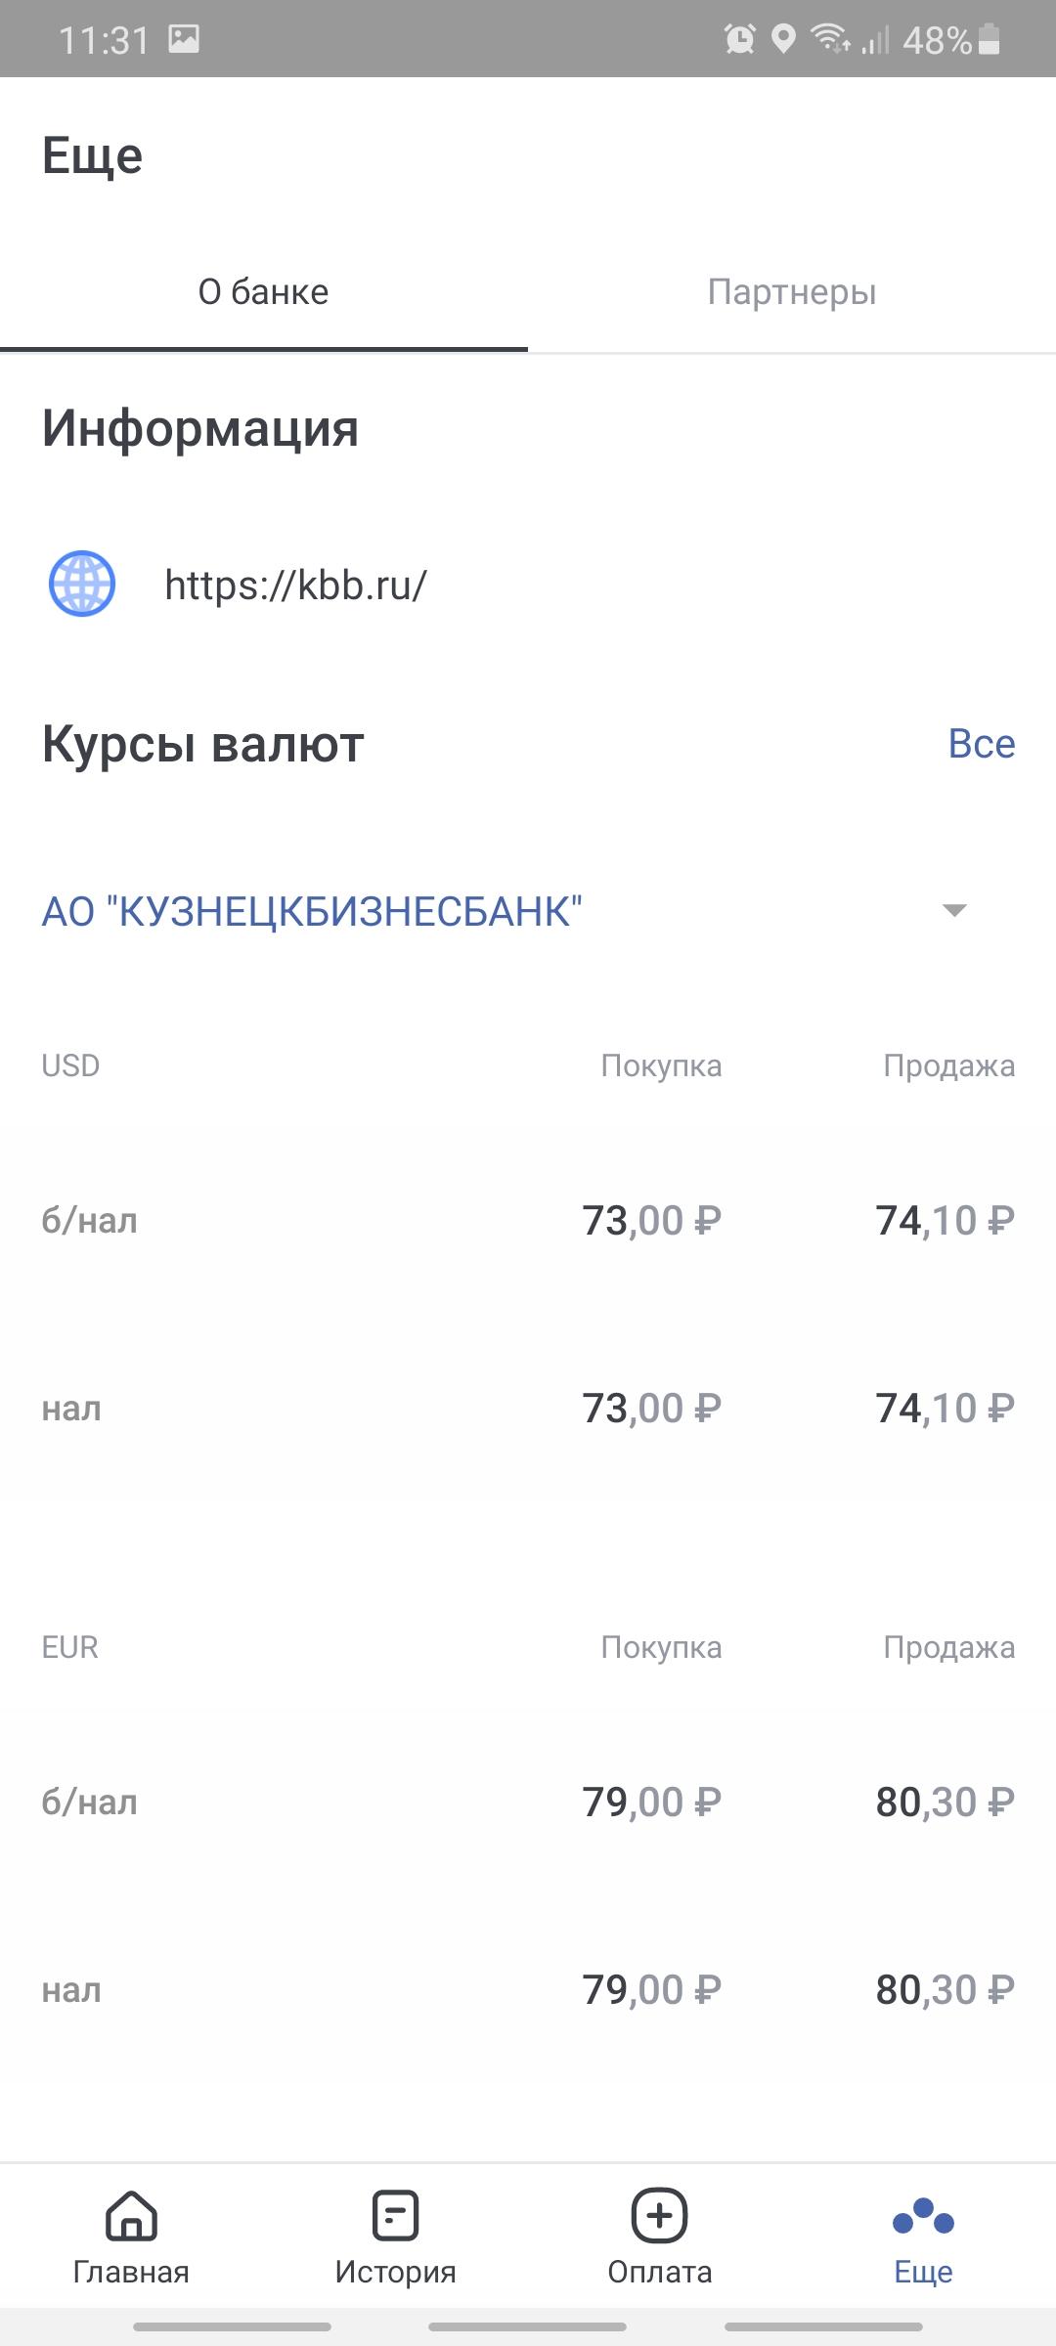The width and height of the screenshot is (1056, 2346).
Task: Tap EUR нал purchase rate 79,00 ₽
Action: 651,1990
